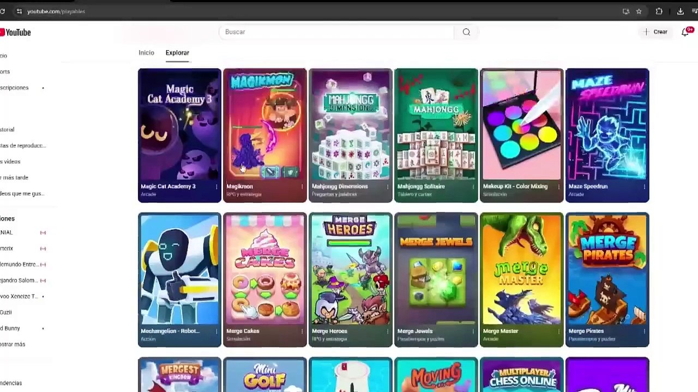Open the Magic Cat Academy 3 game thumbnail

pyautogui.click(x=179, y=124)
